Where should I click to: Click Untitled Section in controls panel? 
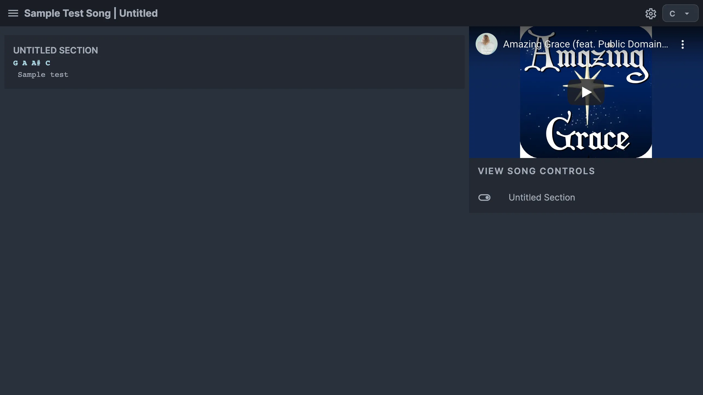coord(542,197)
